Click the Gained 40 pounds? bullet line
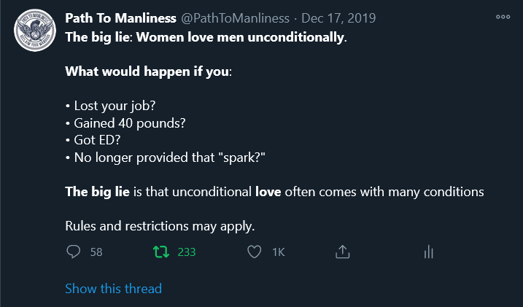 pos(125,123)
